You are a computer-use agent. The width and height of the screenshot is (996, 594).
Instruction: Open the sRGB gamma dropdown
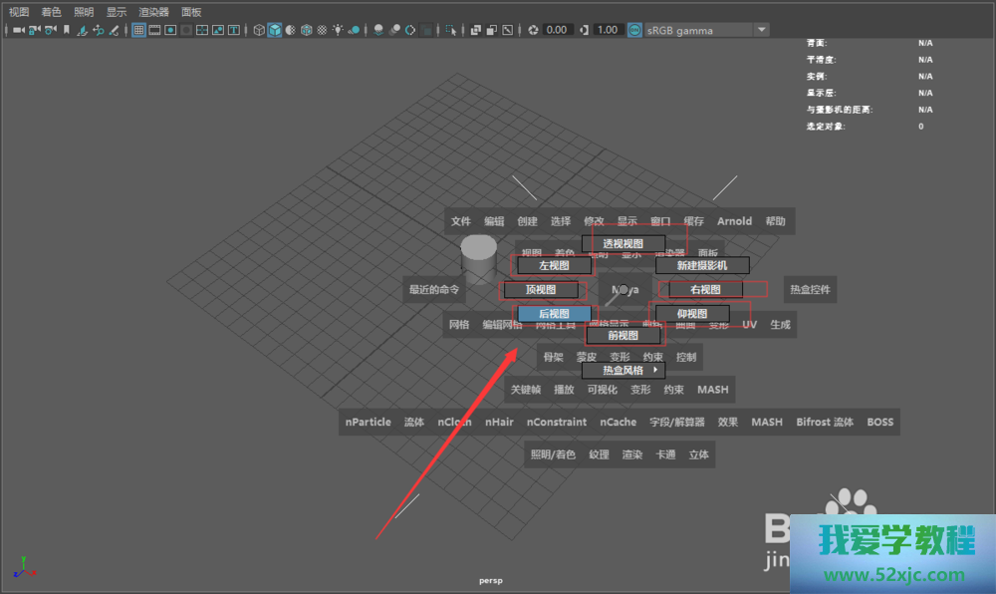pos(762,30)
